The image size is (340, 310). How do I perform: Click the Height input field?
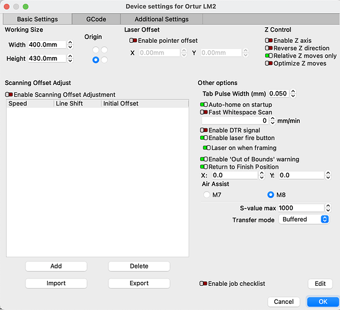(47, 58)
